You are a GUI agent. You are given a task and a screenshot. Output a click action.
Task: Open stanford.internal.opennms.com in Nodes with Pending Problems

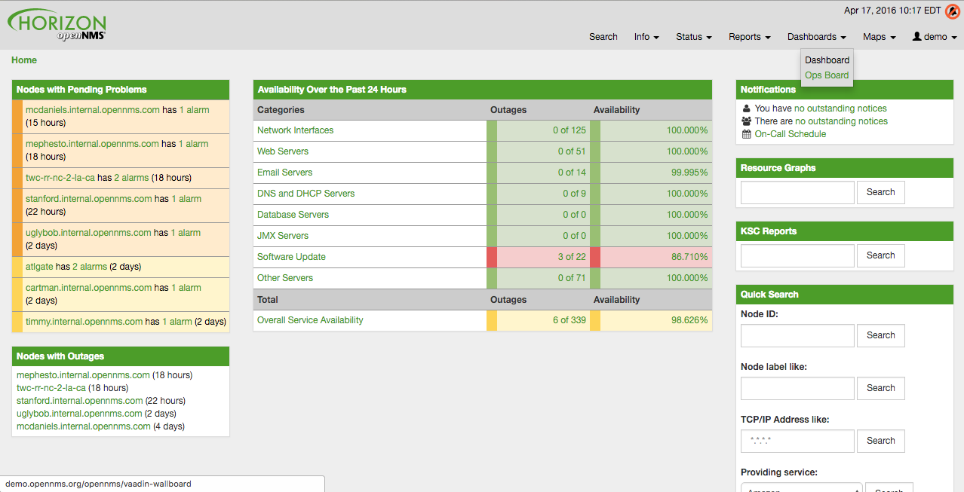89,199
